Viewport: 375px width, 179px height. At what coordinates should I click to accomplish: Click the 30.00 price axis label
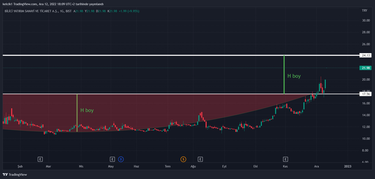click(366, 21)
